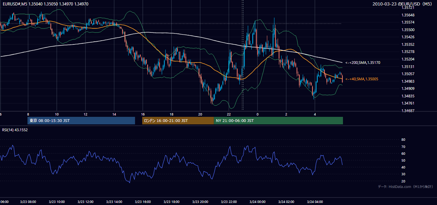437x205 pixels.
Task: Click price level 1.34983 on the axis
Action: pos(408,81)
